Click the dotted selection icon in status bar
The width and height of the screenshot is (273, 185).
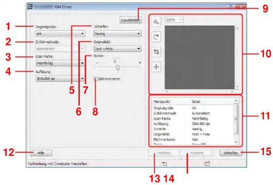click(207, 164)
